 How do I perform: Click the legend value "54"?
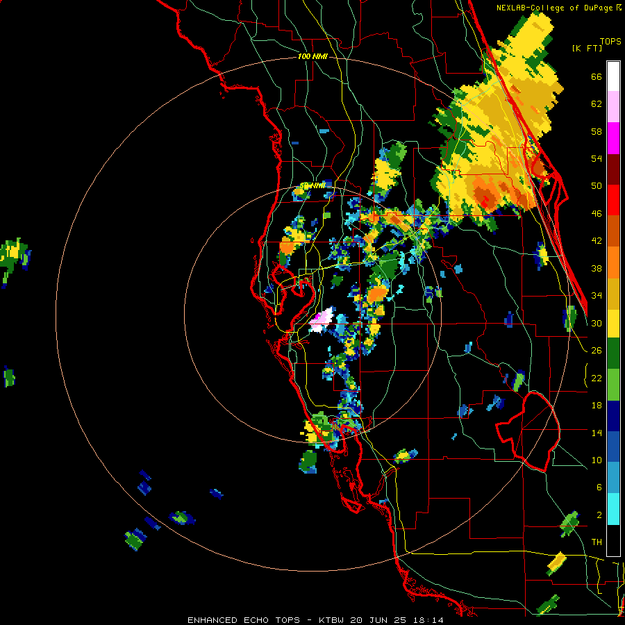[x=597, y=158]
